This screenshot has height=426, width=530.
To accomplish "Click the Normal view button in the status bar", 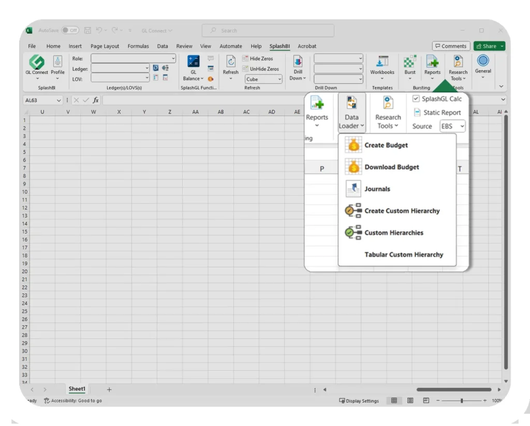I will (x=394, y=401).
